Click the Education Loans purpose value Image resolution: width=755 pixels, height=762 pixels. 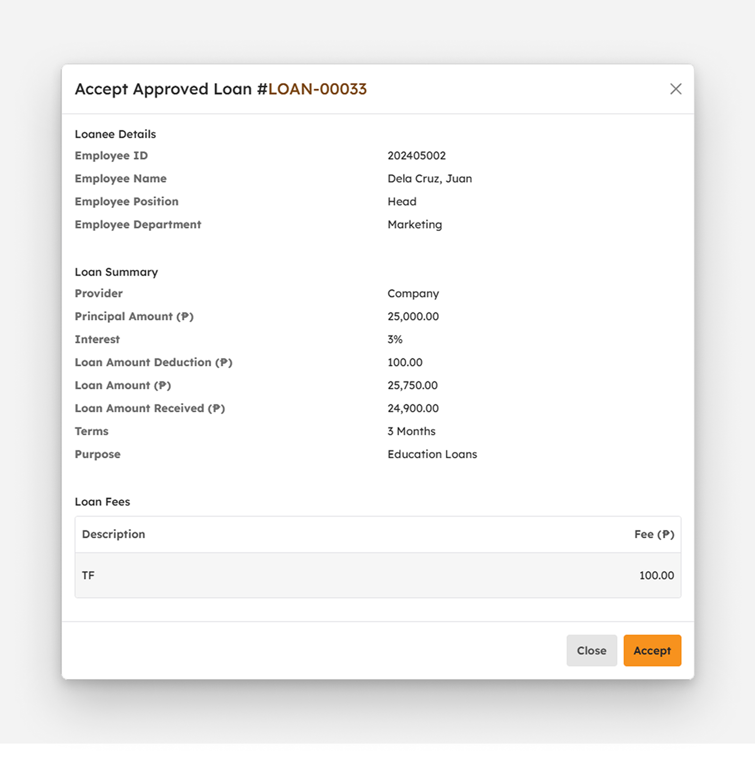pyautogui.click(x=432, y=454)
